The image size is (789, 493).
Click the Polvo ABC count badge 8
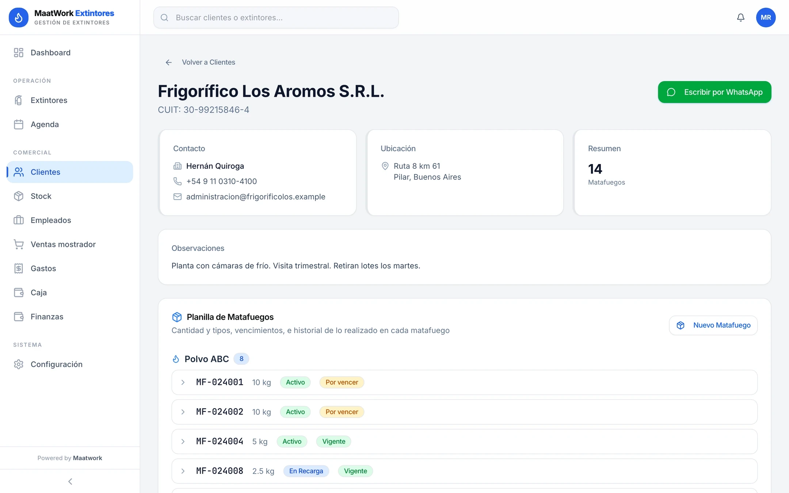[241, 359]
